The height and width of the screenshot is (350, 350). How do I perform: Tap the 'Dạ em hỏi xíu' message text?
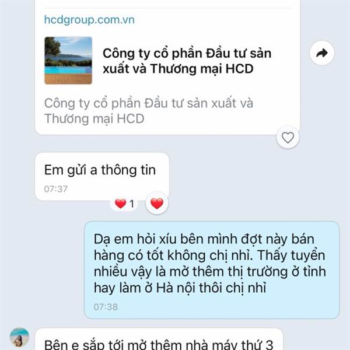click(209, 264)
